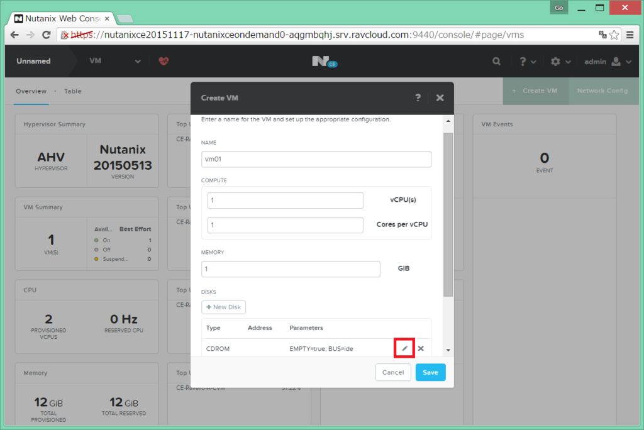Viewport: 644px width, 430px height.
Task: Add a New Disk
Action: pos(223,307)
